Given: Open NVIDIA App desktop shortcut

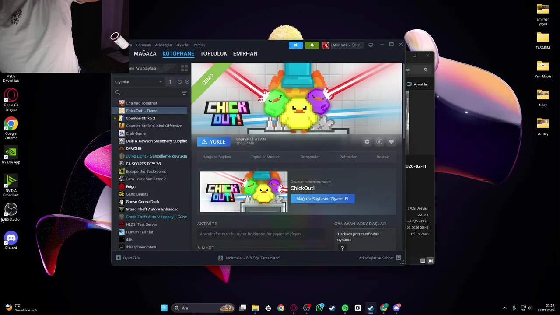Looking at the screenshot, I should (x=11, y=155).
